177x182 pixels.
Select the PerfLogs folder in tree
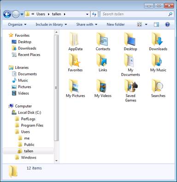[25, 119]
